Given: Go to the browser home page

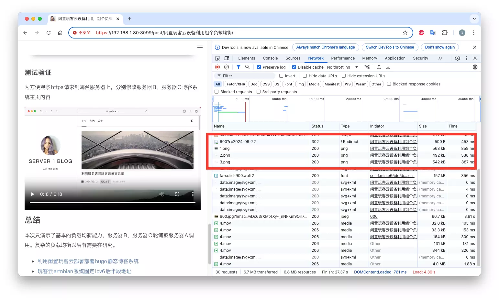Looking at the screenshot, I should pyautogui.click(x=60, y=33).
